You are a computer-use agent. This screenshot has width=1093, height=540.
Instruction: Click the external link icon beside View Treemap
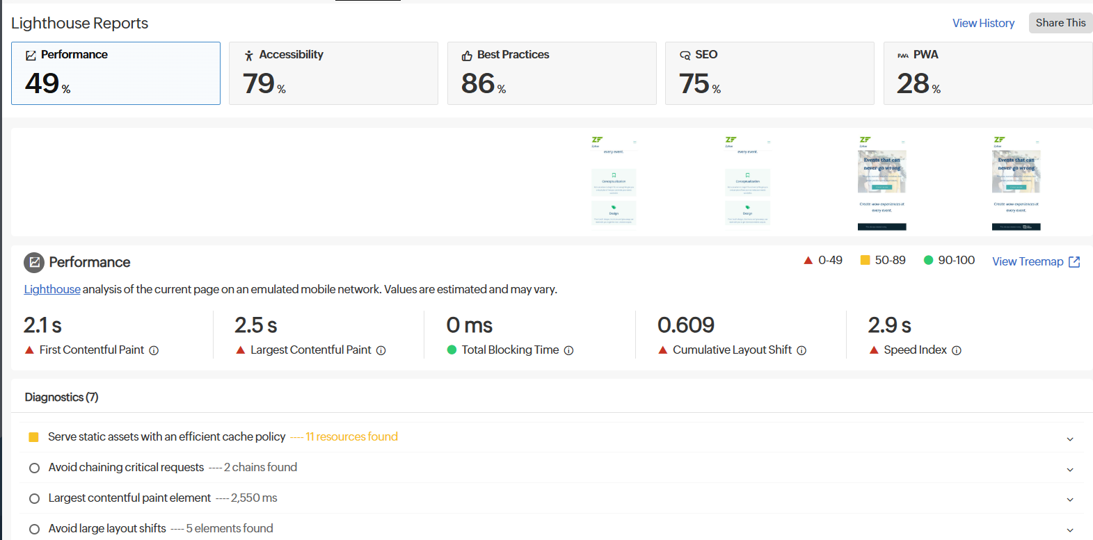point(1074,262)
